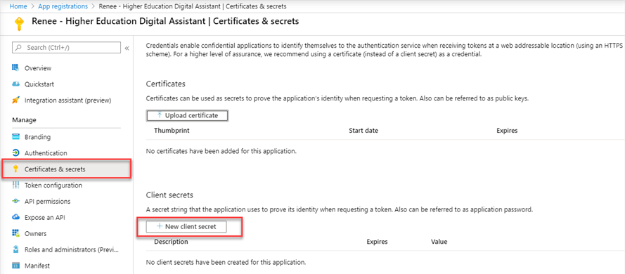Click the Certificates section heading
Viewport: 625px width, 274px height.
(x=166, y=84)
